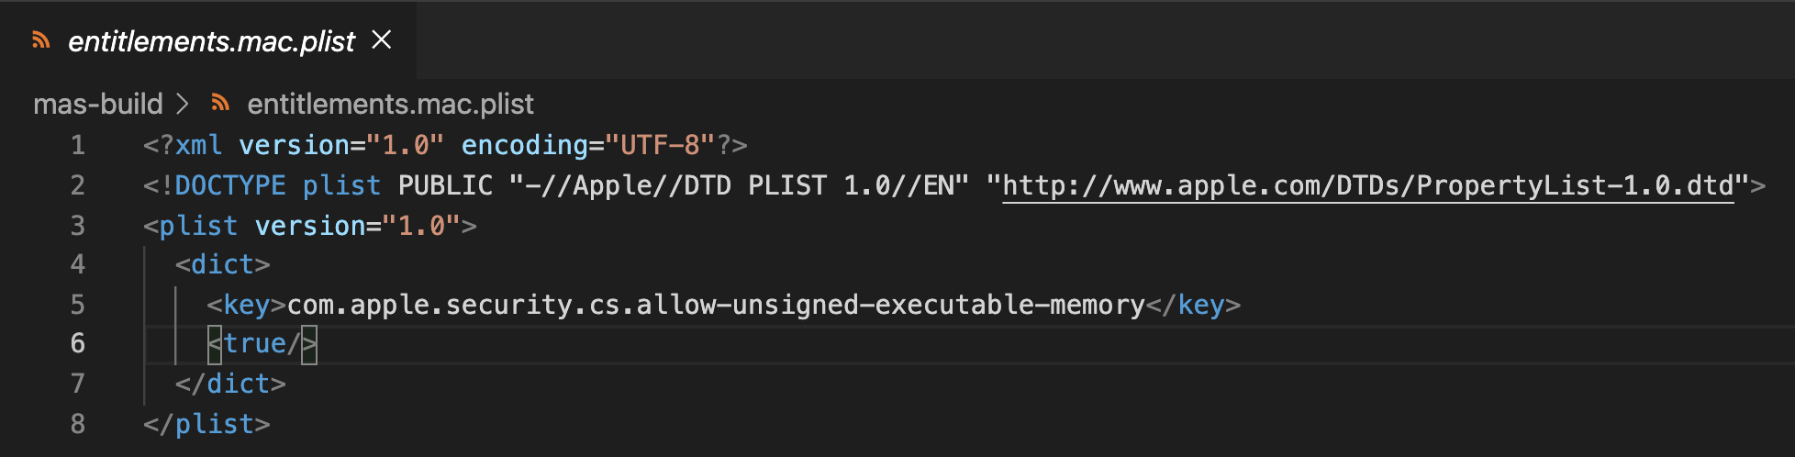This screenshot has height=457, width=1795.
Task: Click the plist file icon in tab
Action: pyautogui.click(x=40, y=40)
